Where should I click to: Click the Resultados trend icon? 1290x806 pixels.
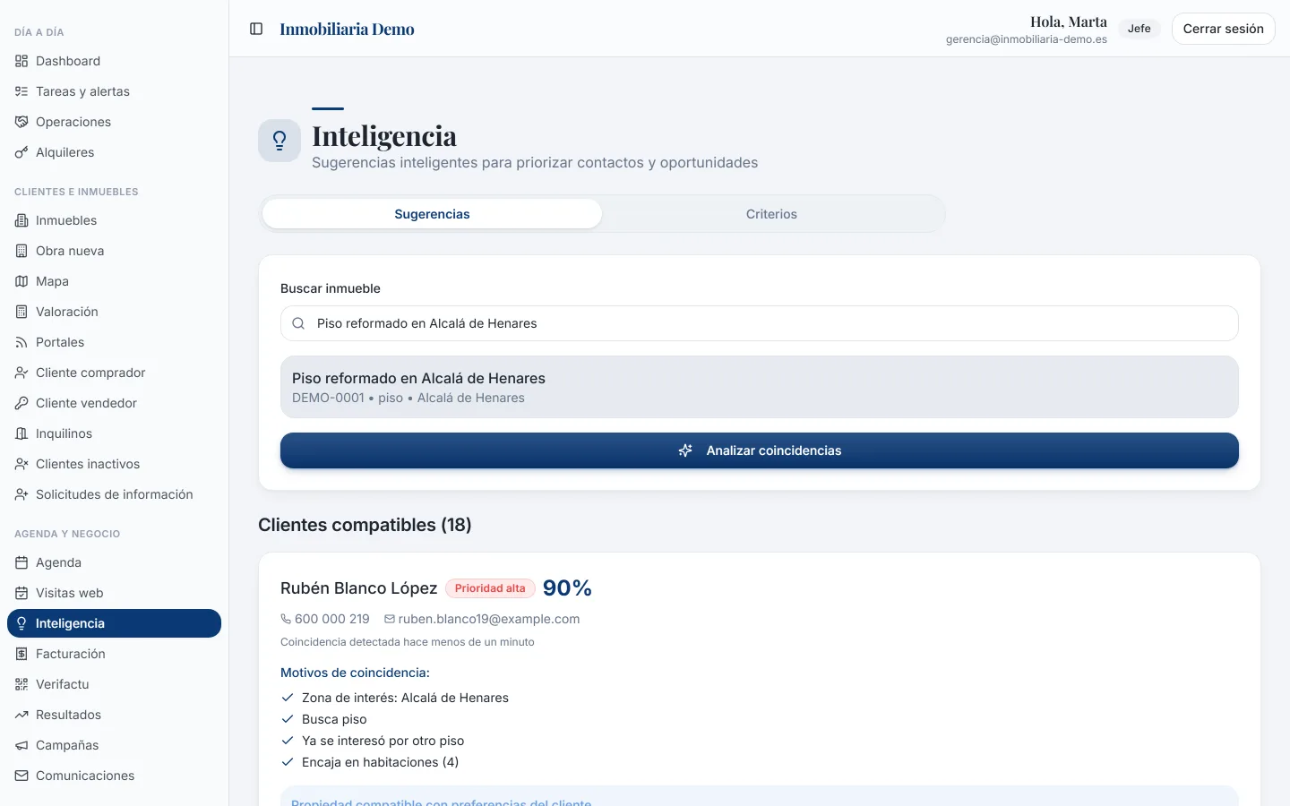21,715
